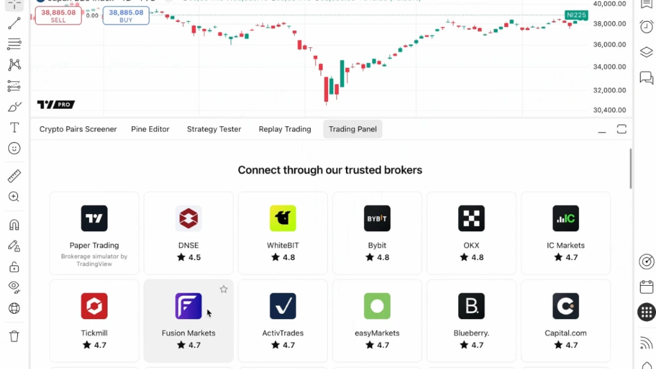Viewport: 656px width, 369px height.
Task: Click the blue BUY price button
Action: point(126,16)
